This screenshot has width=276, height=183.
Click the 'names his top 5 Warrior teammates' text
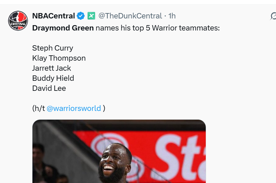tap(158, 28)
